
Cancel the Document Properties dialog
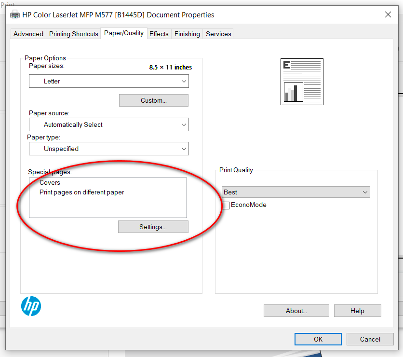pyautogui.click(x=370, y=339)
